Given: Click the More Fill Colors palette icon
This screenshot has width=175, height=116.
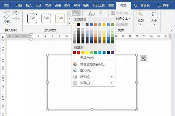Looking at the screenshot, I should 75,64.
